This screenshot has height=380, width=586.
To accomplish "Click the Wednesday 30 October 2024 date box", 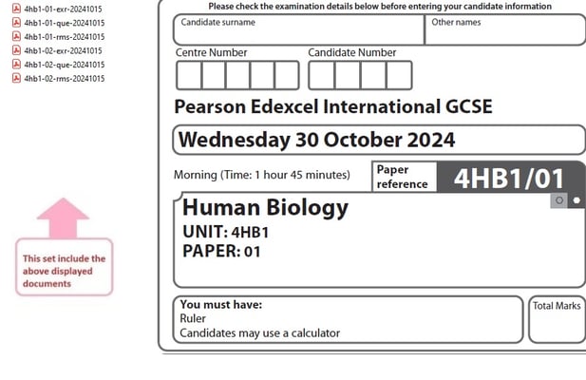I will click(x=380, y=141).
